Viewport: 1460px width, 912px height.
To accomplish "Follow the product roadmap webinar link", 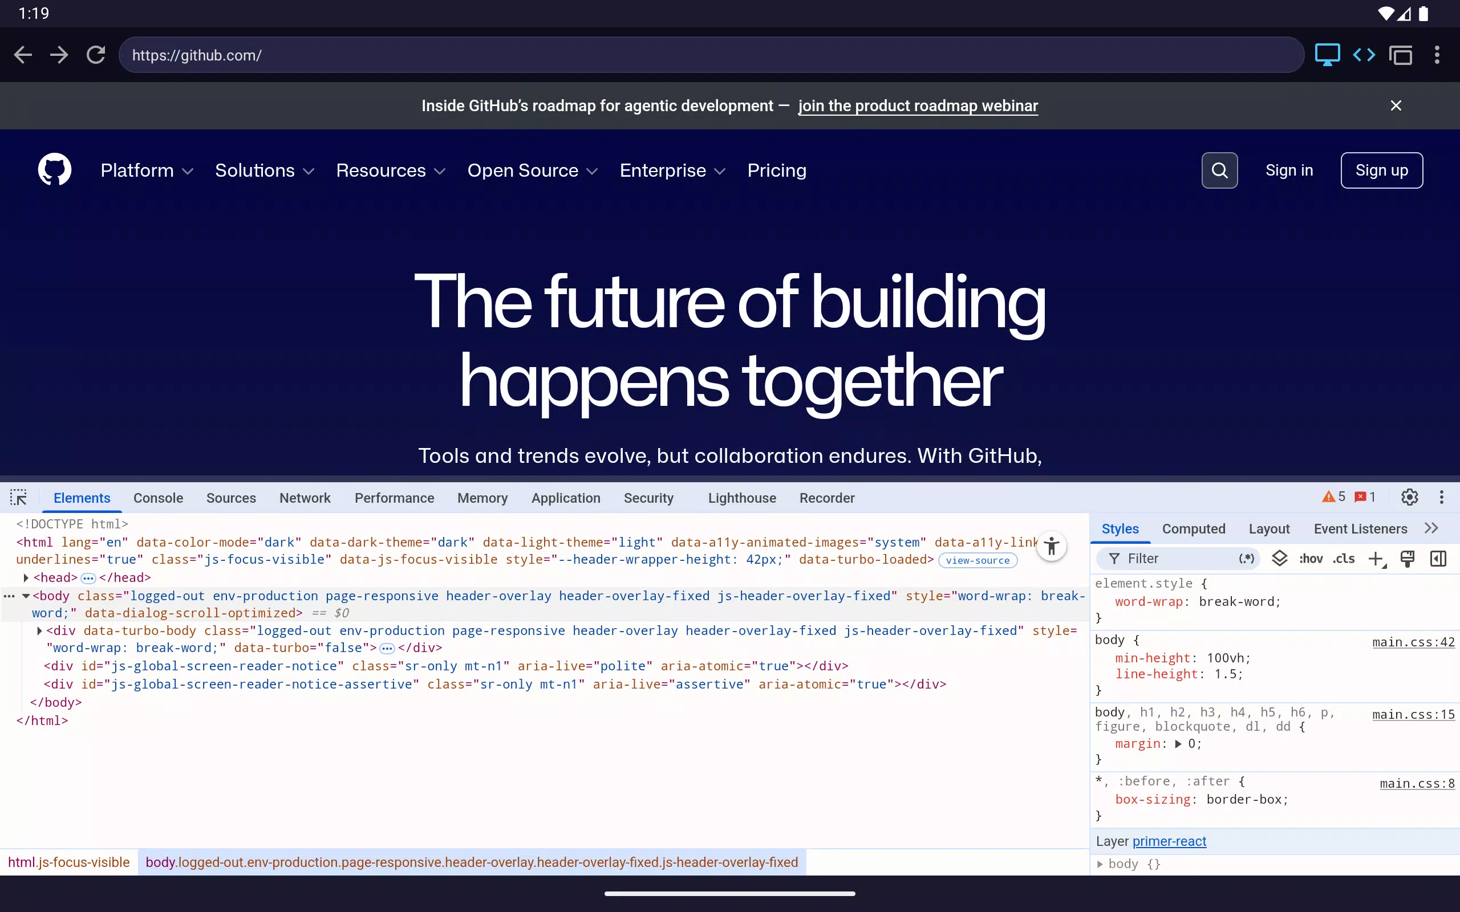I will click(918, 105).
